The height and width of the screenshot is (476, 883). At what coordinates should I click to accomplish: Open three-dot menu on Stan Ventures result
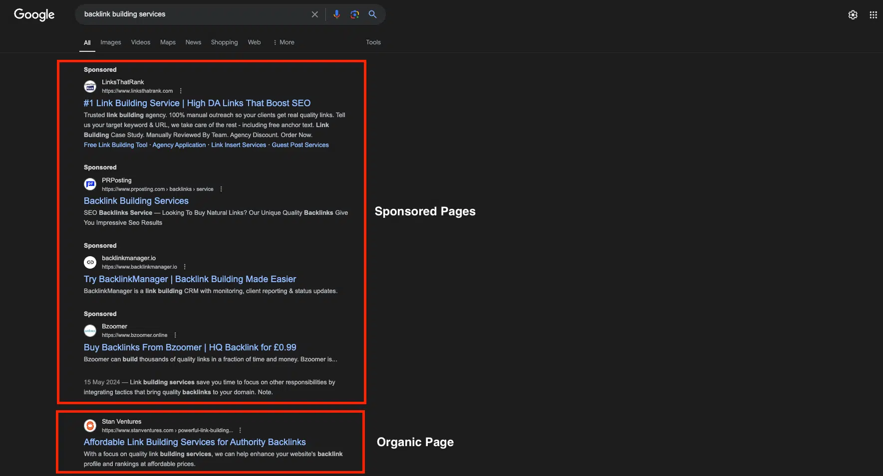240,430
